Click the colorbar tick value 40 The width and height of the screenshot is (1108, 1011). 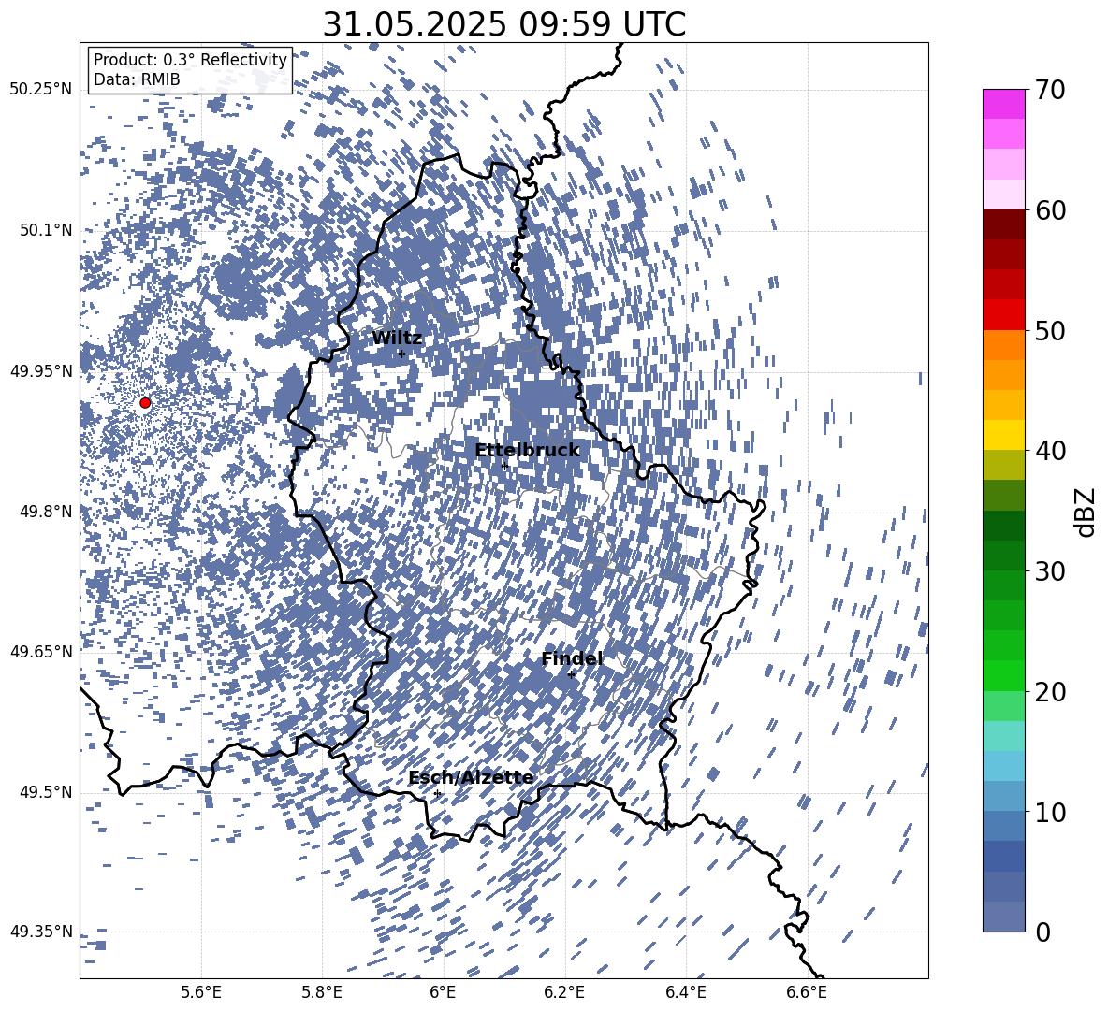1050,451
